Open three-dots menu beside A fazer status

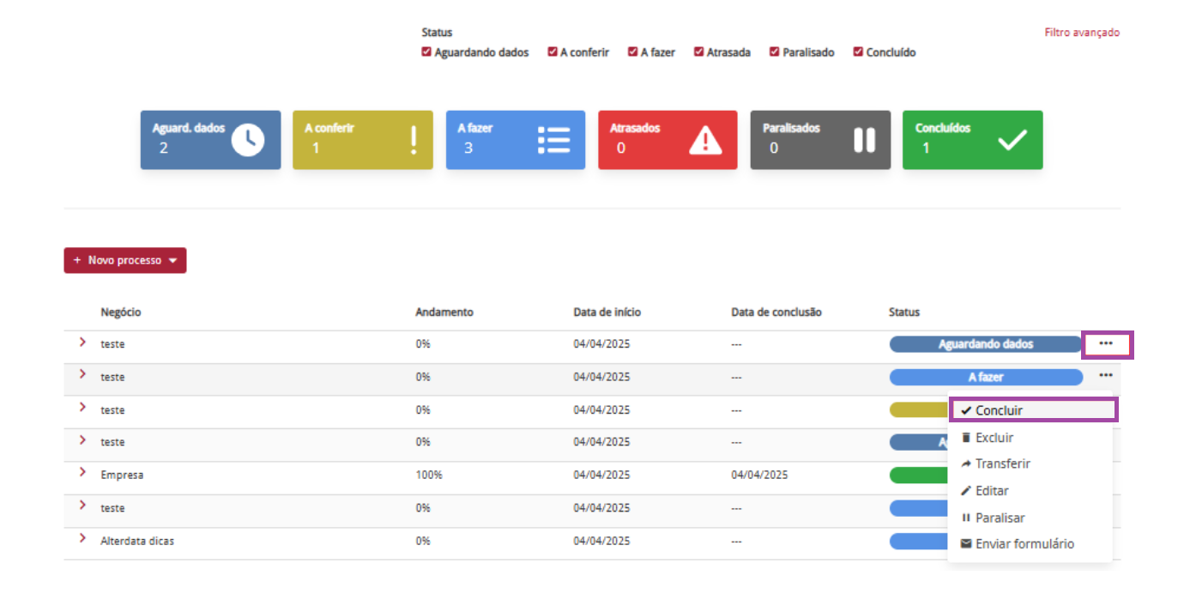tap(1106, 375)
